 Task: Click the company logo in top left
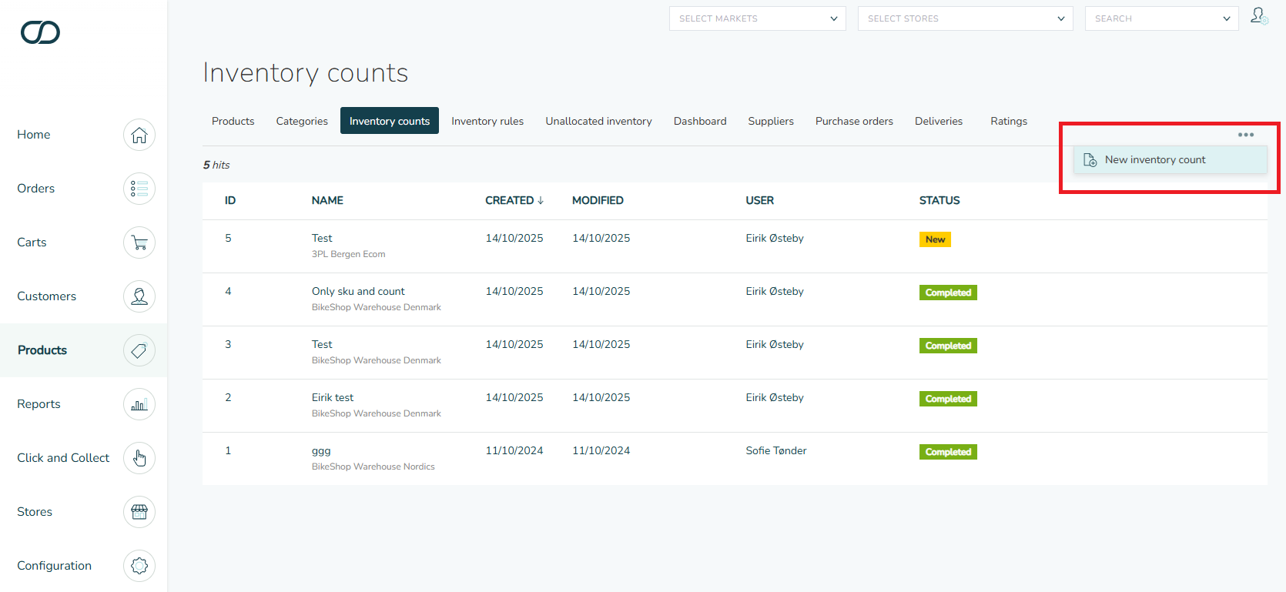pyautogui.click(x=40, y=32)
